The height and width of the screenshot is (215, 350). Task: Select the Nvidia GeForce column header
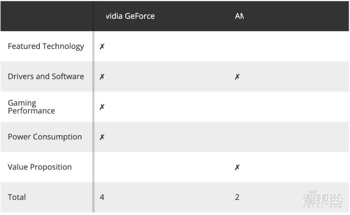click(130, 16)
